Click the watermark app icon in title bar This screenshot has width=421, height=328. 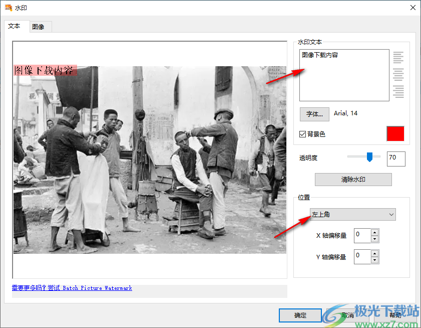(9, 8)
